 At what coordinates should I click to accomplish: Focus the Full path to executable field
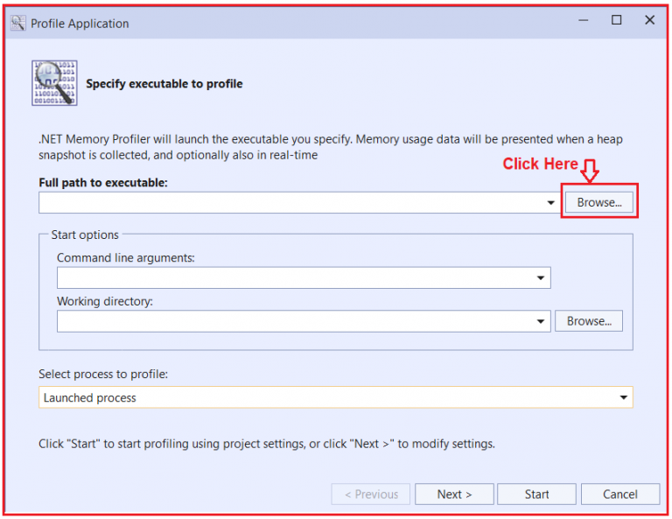tap(292, 202)
